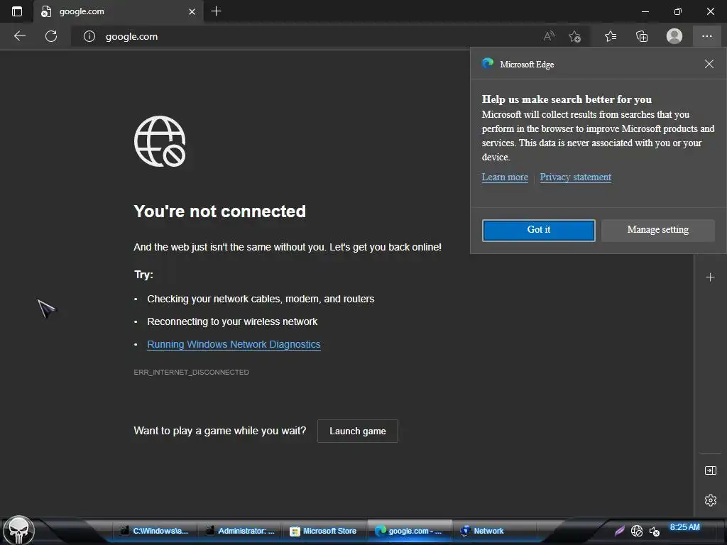
Task: Click the You're not connected heading
Action: tap(220, 211)
